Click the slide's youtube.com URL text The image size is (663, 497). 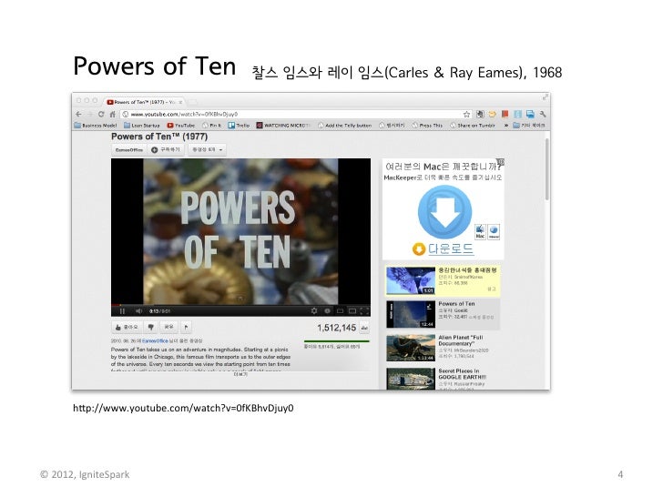tap(183, 408)
